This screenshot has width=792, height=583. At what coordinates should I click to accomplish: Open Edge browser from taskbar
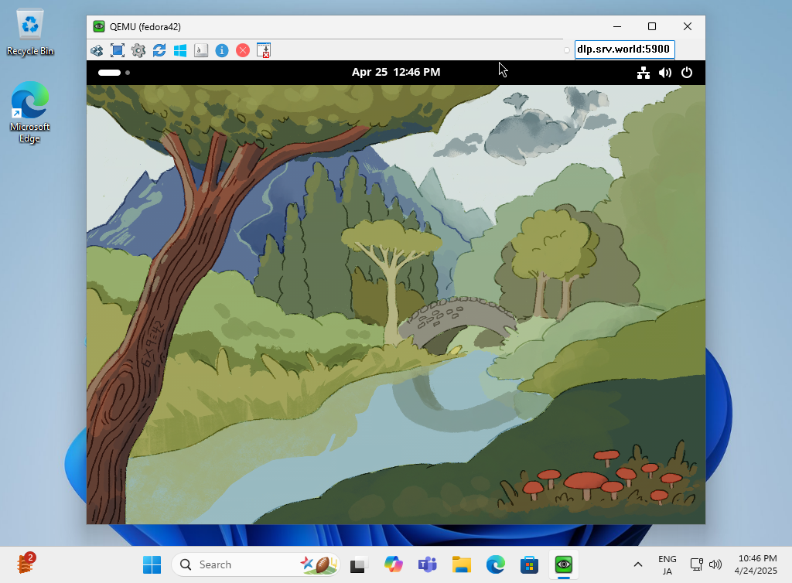(x=496, y=564)
